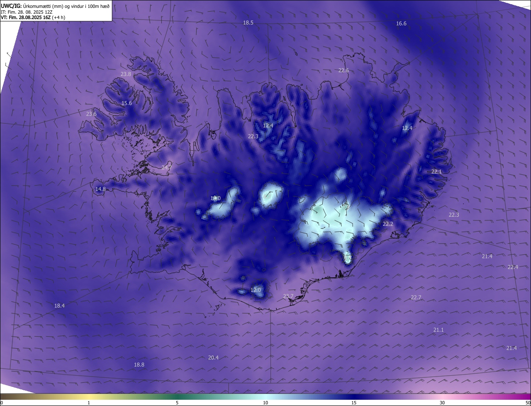Click the colour scale tick labelled 10

tap(265, 403)
